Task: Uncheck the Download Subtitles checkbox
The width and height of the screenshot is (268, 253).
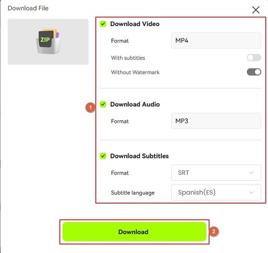Action: point(103,156)
